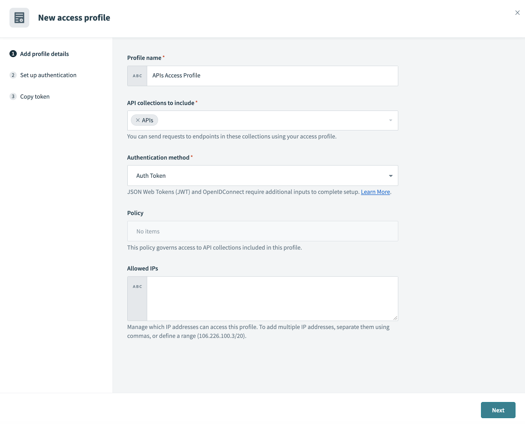Click the ABC icon beside Allowed IPs
The image size is (525, 424).
click(137, 286)
